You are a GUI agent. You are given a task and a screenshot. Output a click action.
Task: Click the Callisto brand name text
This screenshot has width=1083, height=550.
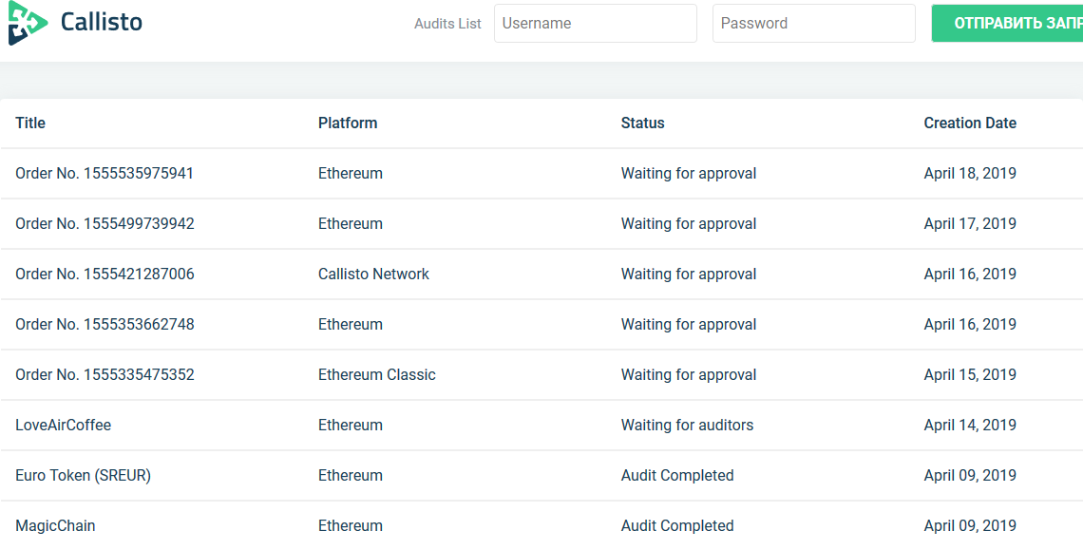click(x=102, y=22)
